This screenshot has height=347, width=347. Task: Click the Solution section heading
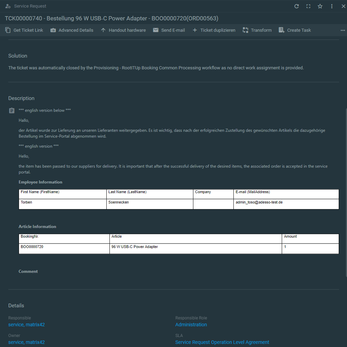click(x=18, y=56)
